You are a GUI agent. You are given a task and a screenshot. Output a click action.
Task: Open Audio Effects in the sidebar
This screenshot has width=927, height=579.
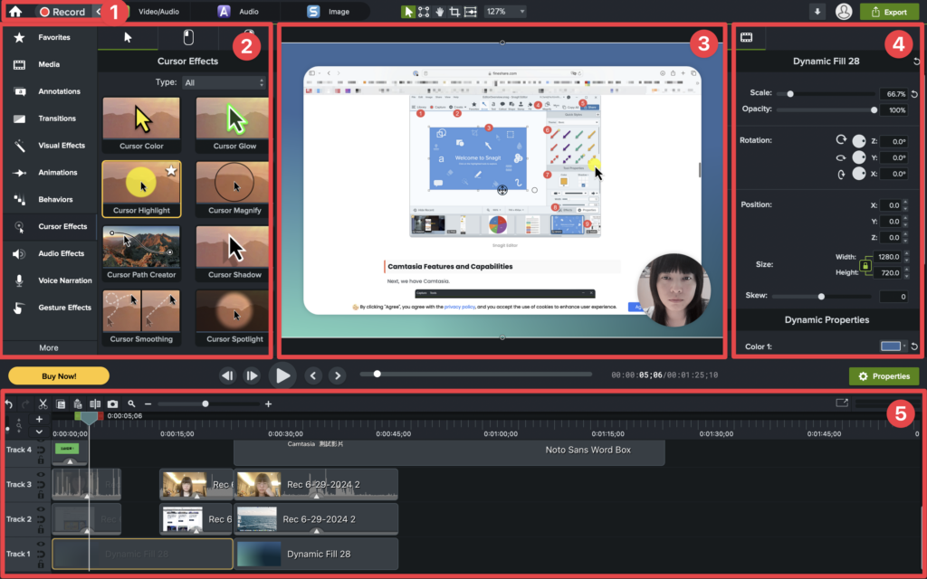coord(50,253)
